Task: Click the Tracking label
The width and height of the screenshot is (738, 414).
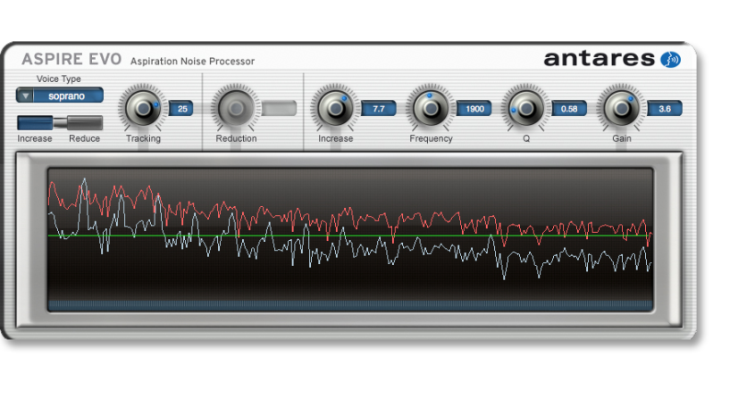Action: pyautogui.click(x=143, y=138)
